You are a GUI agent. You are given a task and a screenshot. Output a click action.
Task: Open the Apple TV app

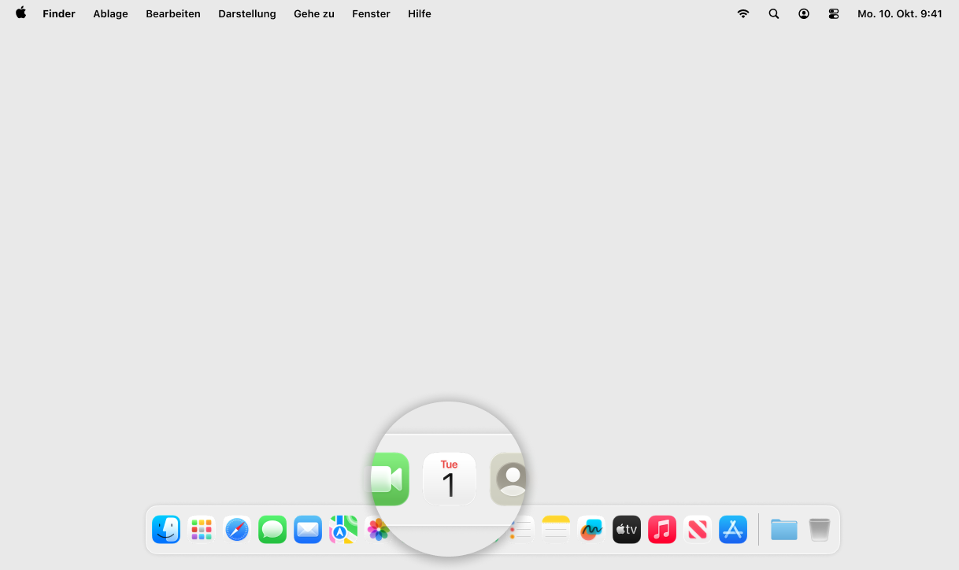point(627,530)
